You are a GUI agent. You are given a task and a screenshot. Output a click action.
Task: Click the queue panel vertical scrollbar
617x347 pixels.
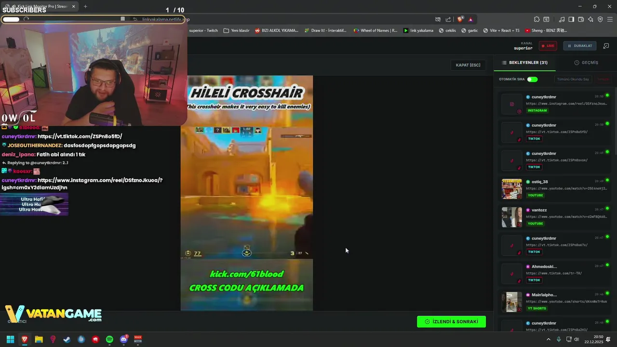(x=615, y=120)
